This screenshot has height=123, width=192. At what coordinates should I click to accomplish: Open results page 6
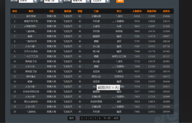[100, 118]
